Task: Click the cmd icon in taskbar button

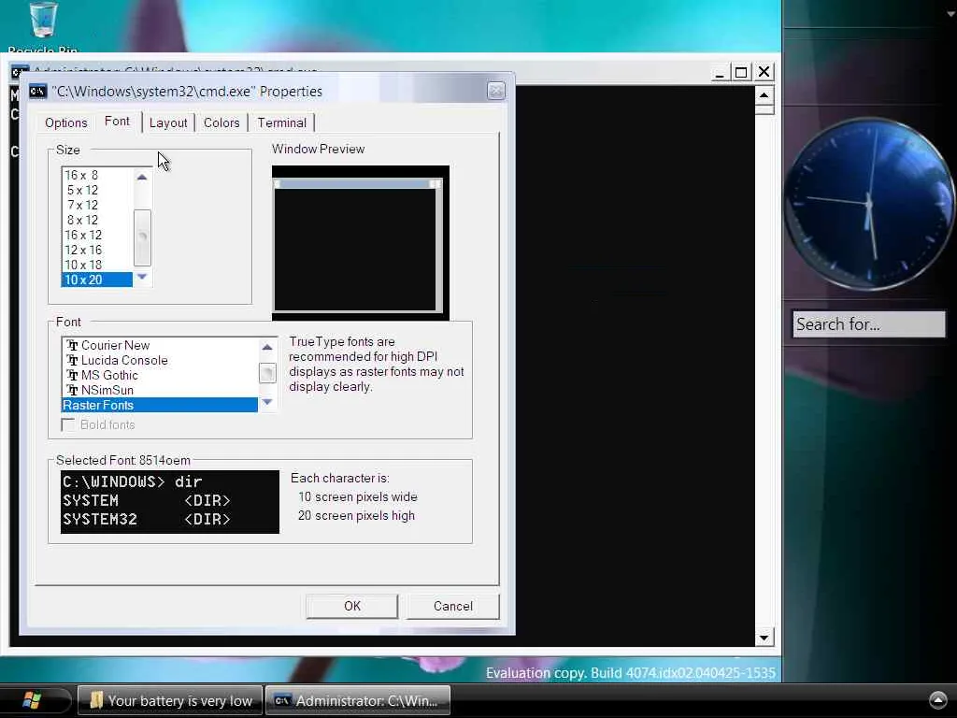Action: click(281, 700)
